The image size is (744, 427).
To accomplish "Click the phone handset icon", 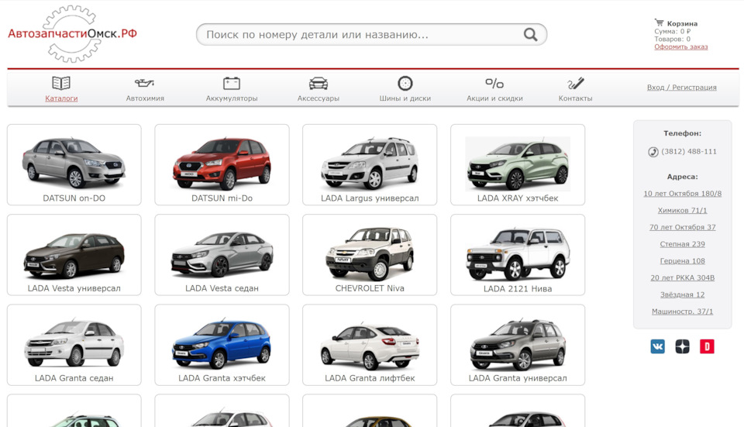I will pyautogui.click(x=653, y=152).
